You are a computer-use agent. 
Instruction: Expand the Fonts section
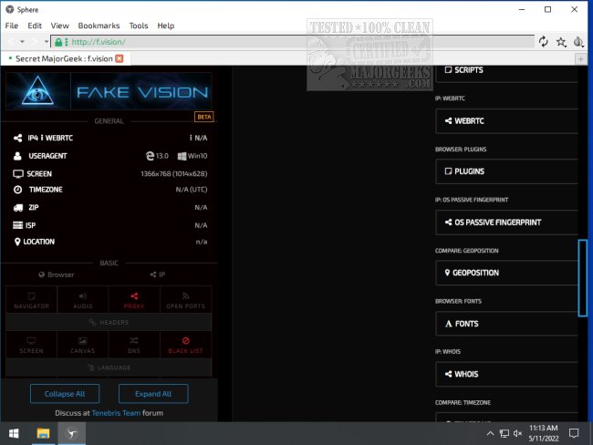coord(506,324)
